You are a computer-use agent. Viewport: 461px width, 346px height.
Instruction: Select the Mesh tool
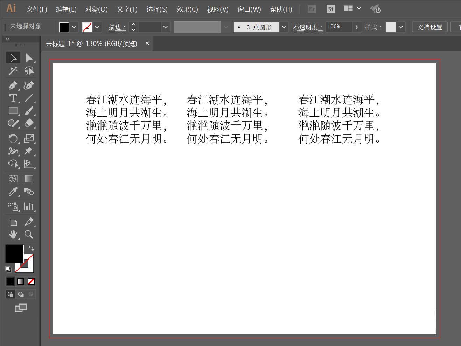(13, 179)
